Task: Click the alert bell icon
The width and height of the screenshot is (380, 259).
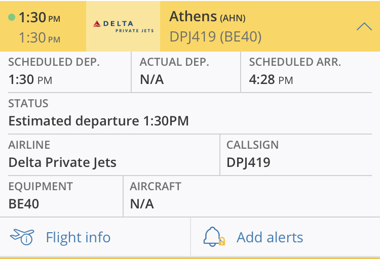Action: click(213, 237)
